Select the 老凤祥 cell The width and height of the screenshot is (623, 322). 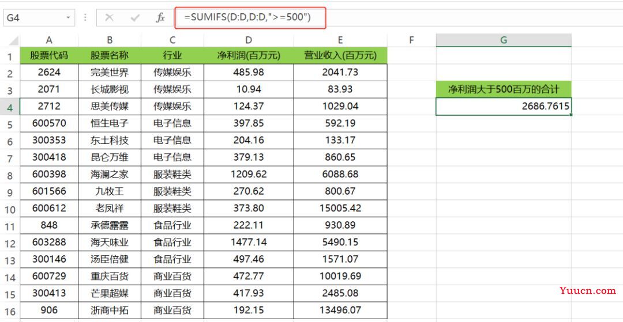tap(110, 209)
